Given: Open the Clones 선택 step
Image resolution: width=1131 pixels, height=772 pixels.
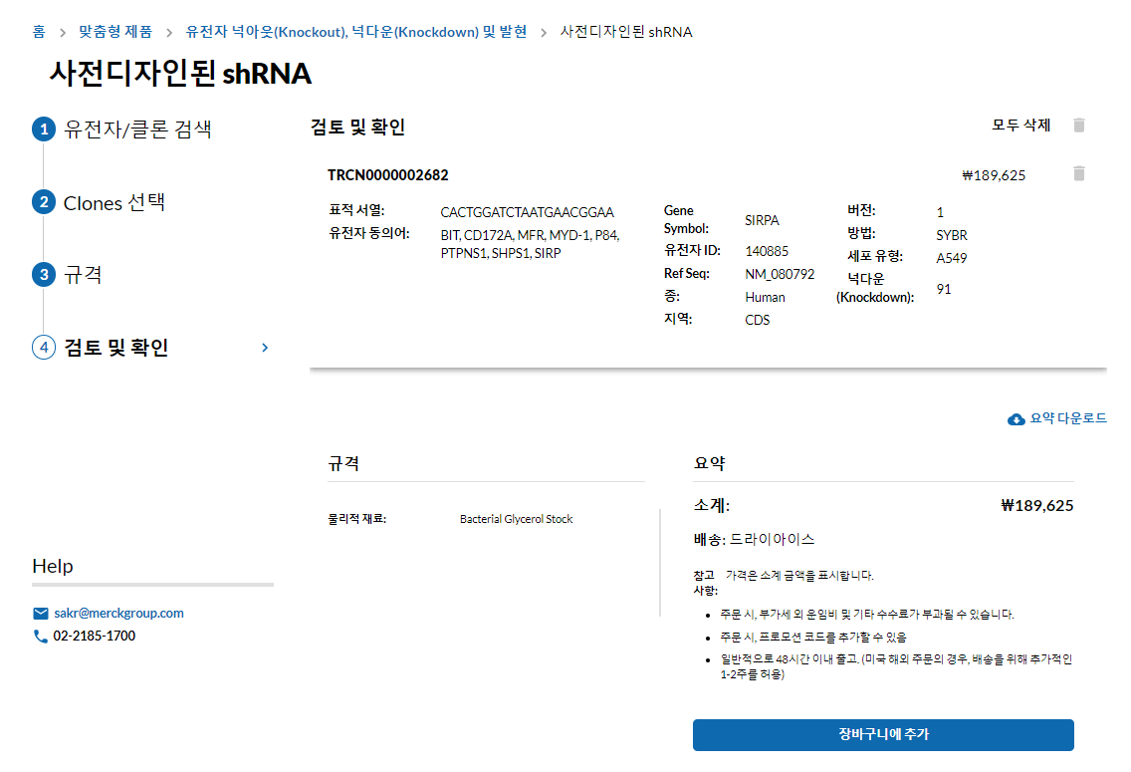Looking at the screenshot, I should coord(114,203).
